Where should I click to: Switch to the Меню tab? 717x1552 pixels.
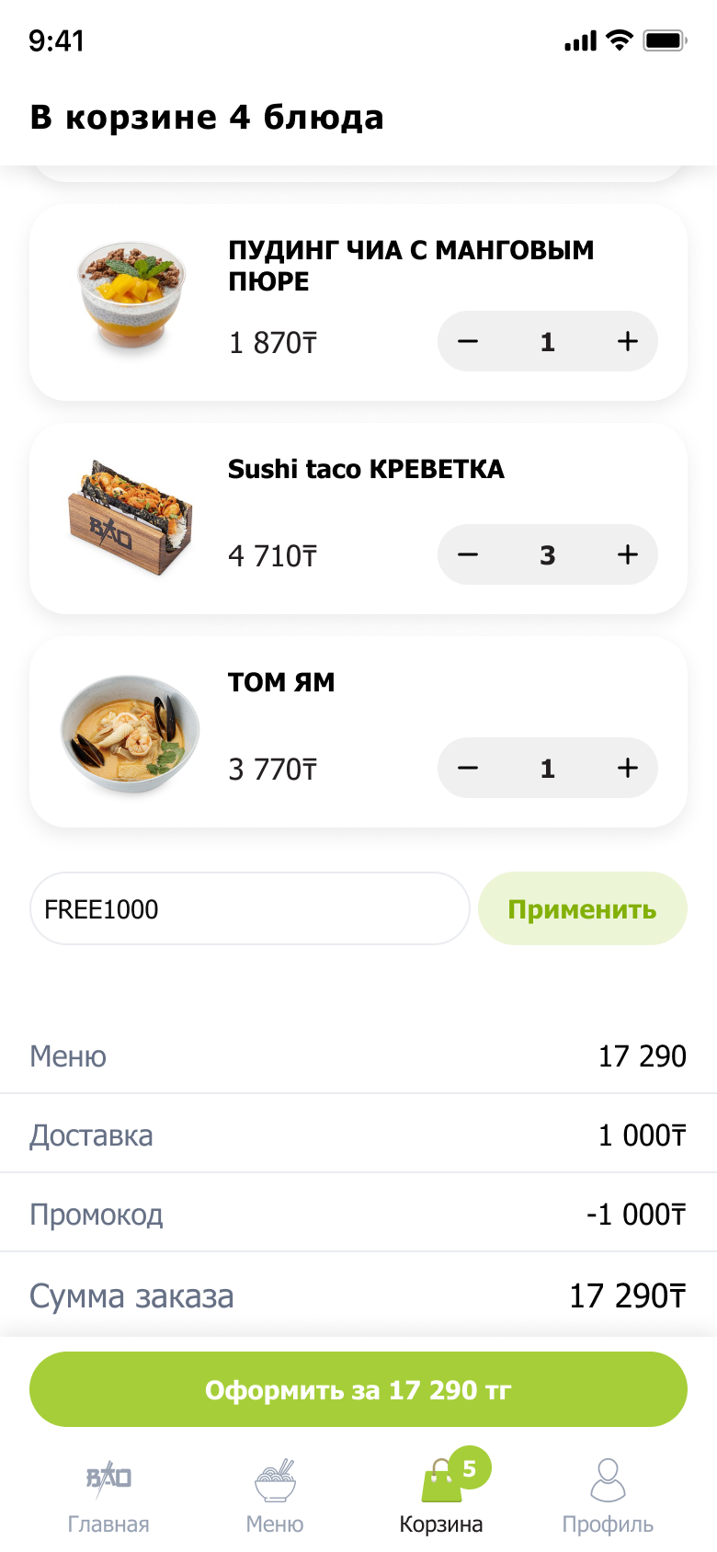275,1497
